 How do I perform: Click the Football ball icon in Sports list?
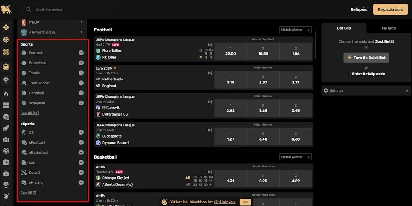coord(24,53)
